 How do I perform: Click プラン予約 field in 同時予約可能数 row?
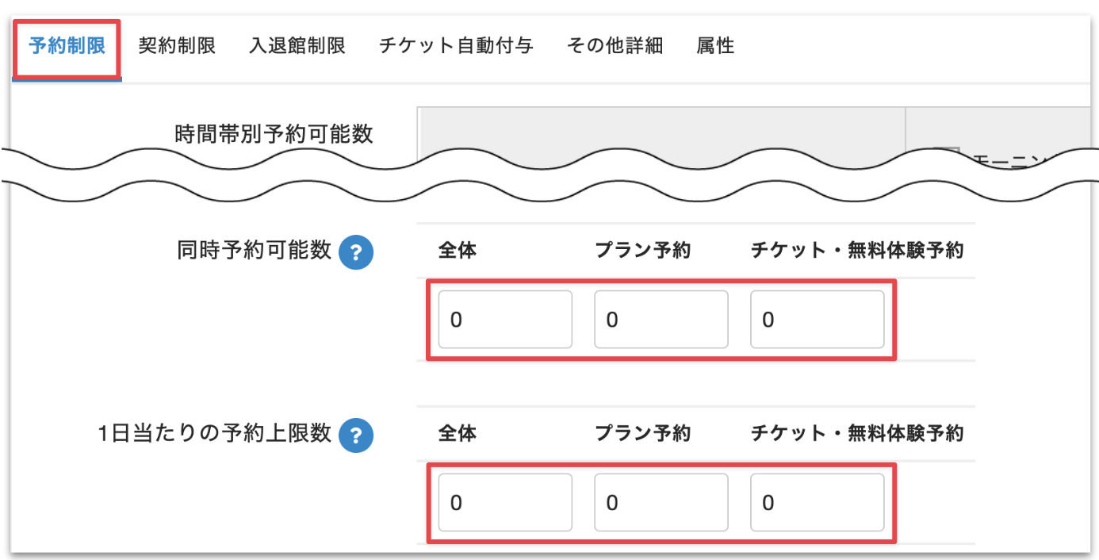(x=661, y=320)
